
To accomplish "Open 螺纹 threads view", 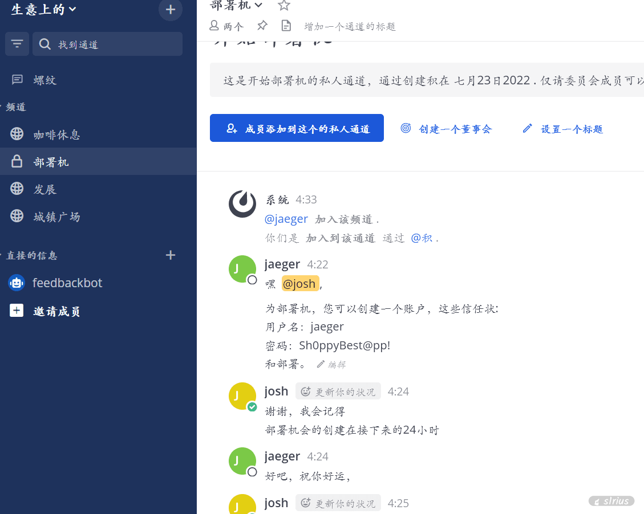I will tap(44, 80).
